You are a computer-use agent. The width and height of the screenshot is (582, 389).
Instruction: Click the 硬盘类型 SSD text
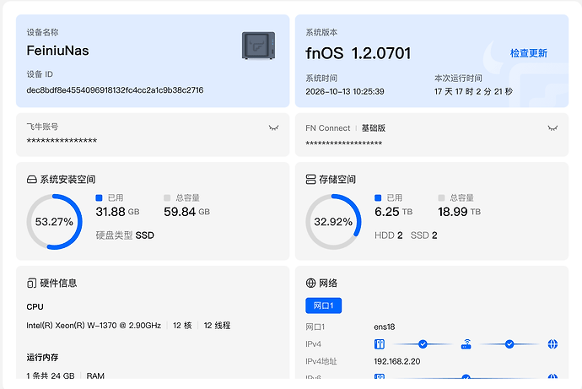(125, 235)
